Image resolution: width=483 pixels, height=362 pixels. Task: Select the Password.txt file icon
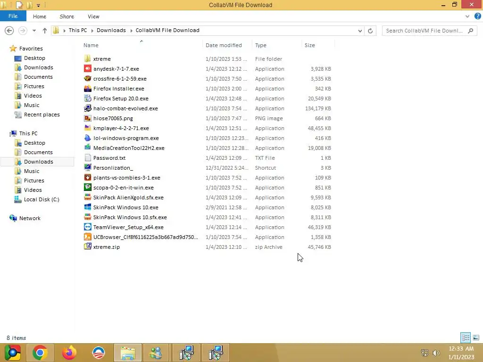[87, 157]
